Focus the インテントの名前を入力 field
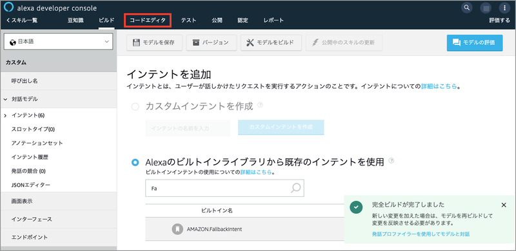Screen dimensions: 516x251 tap(188, 128)
